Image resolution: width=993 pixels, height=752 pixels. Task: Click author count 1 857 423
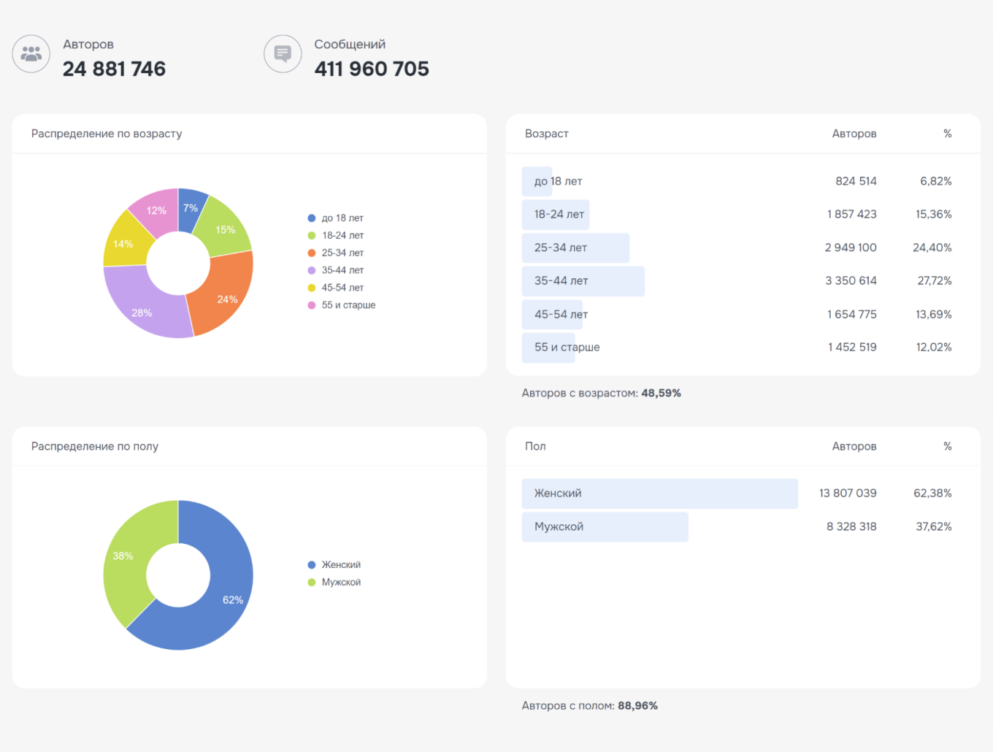coord(851,215)
